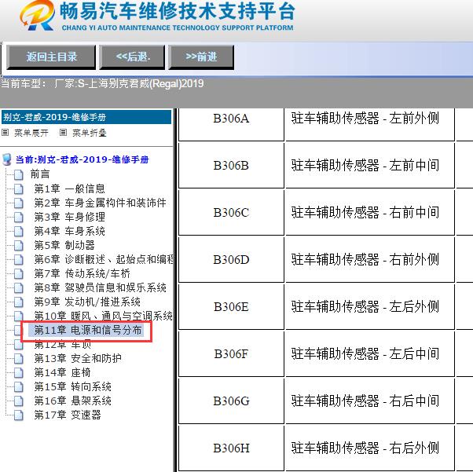Open 第15章 转向系统
This screenshot has height=472, width=473.
point(72,387)
